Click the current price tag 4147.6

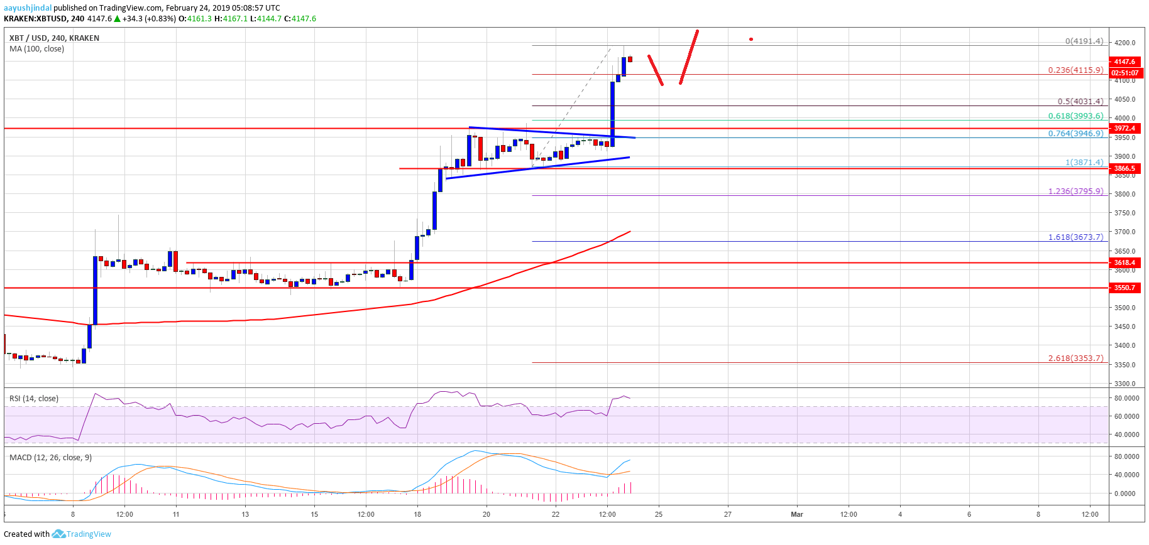pyautogui.click(x=1124, y=62)
